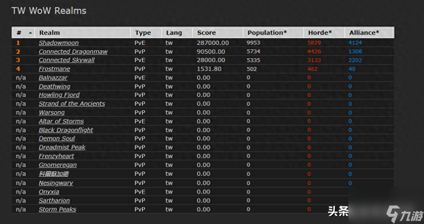This screenshot has width=424, height=224.
Task: Select Connected Dragonmaw Horde count 4426
Action: click(314, 51)
